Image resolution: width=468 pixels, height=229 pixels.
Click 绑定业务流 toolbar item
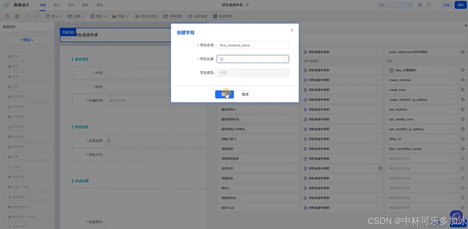click(x=146, y=16)
